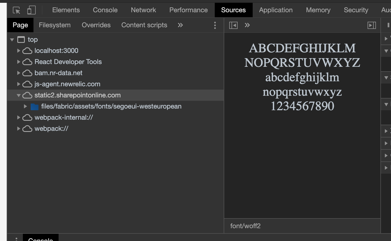
Task: Select the Page navigator tab
Action: (20, 25)
